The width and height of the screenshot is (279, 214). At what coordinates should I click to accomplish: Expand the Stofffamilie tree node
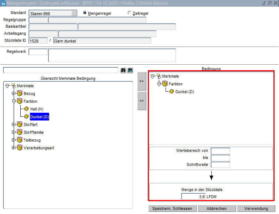point(14,132)
